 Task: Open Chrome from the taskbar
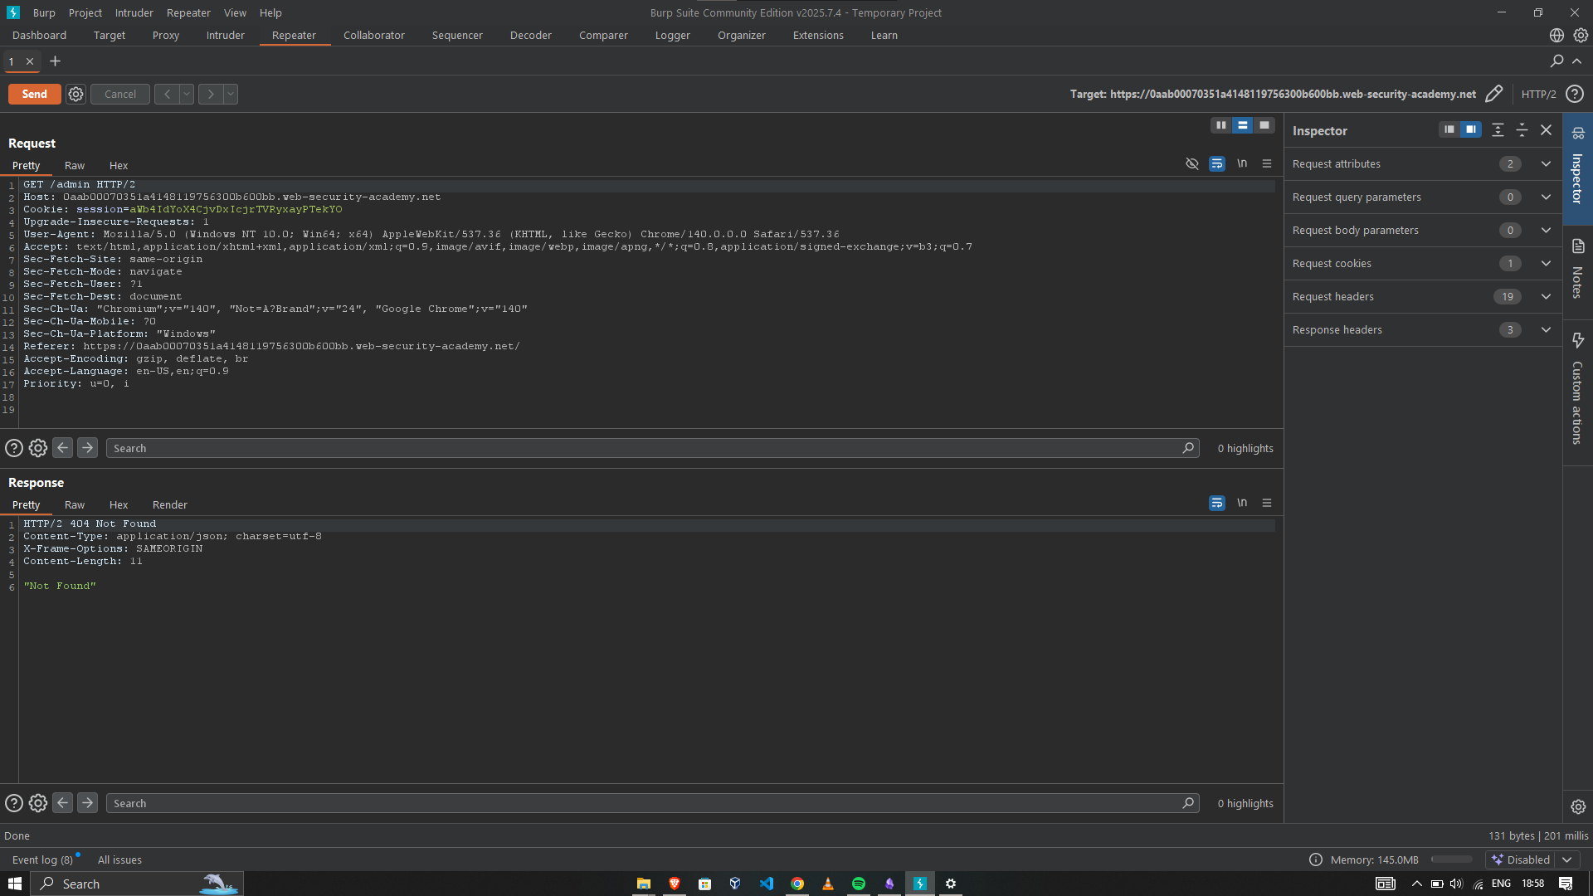[797, 884]
